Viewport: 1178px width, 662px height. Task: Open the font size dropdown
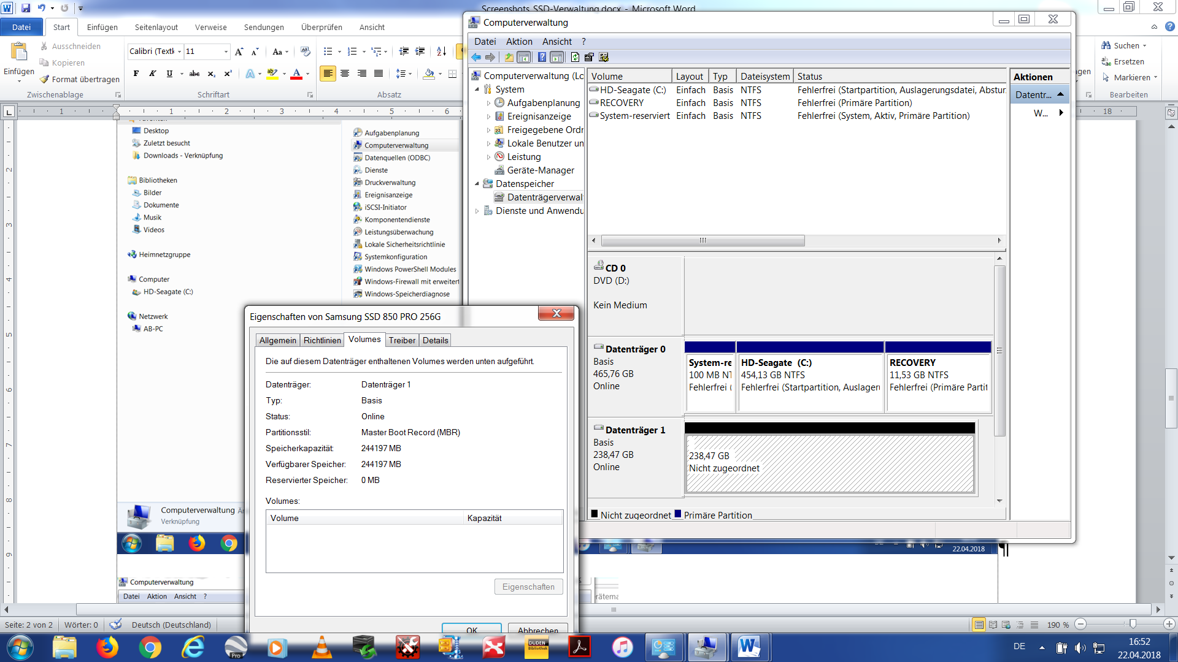pyautogui.click(x=226, y=51)
